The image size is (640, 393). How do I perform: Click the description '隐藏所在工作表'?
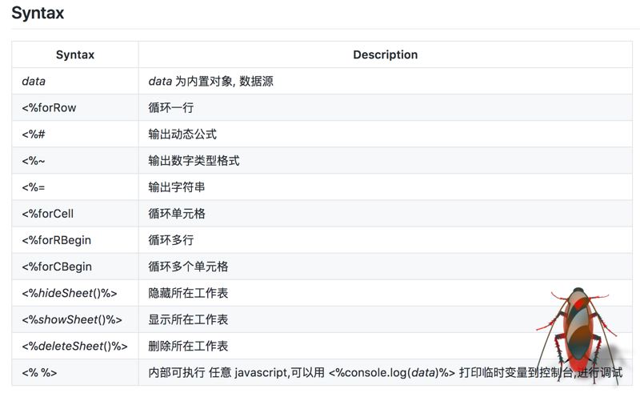click(x=188, y=293)
